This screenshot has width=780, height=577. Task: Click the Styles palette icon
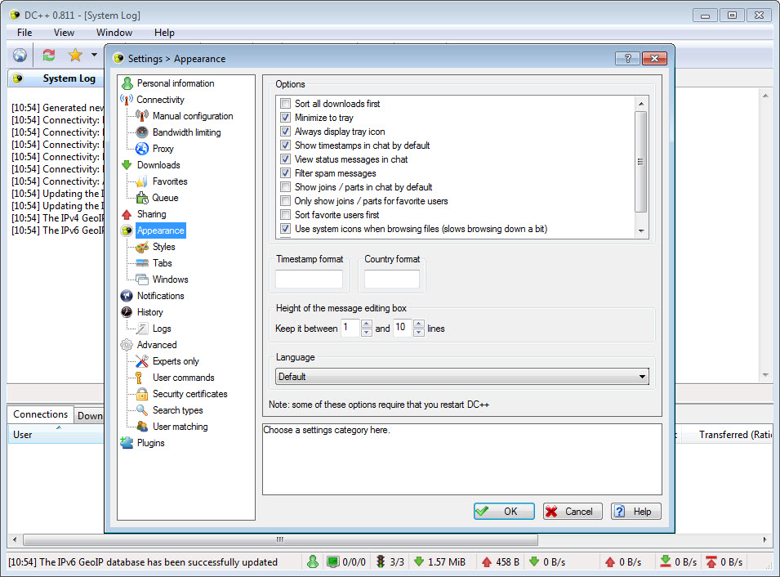(142, 247)
